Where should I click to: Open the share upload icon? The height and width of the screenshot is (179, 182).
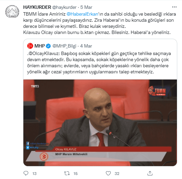pyautogui.click(x=150, y=173)
